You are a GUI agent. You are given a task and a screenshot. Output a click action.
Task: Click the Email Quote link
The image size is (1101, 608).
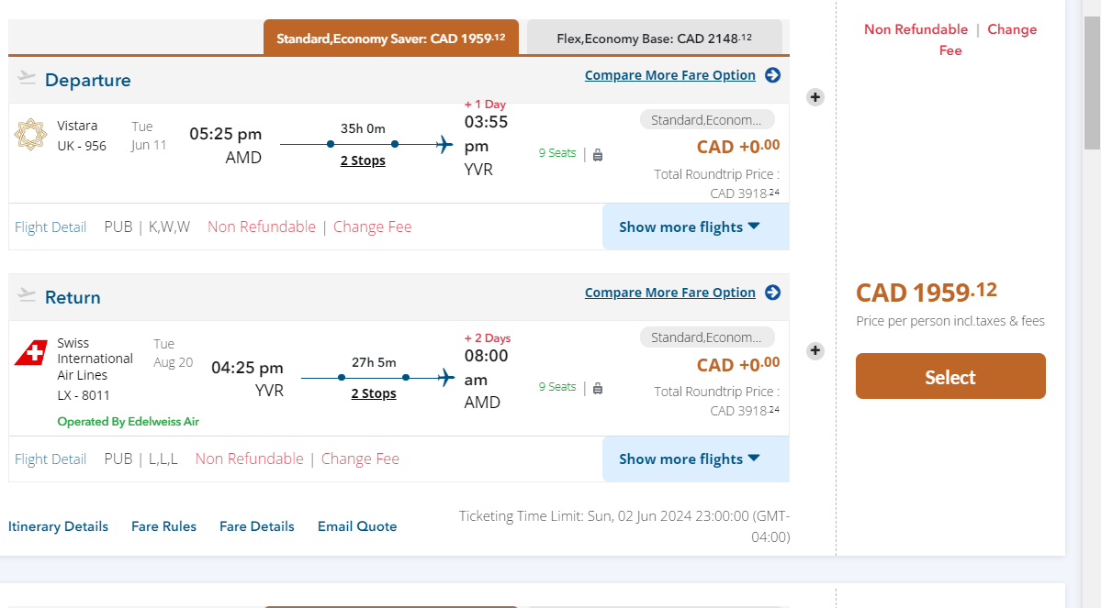pyautogui.click(x=357, y=526)
